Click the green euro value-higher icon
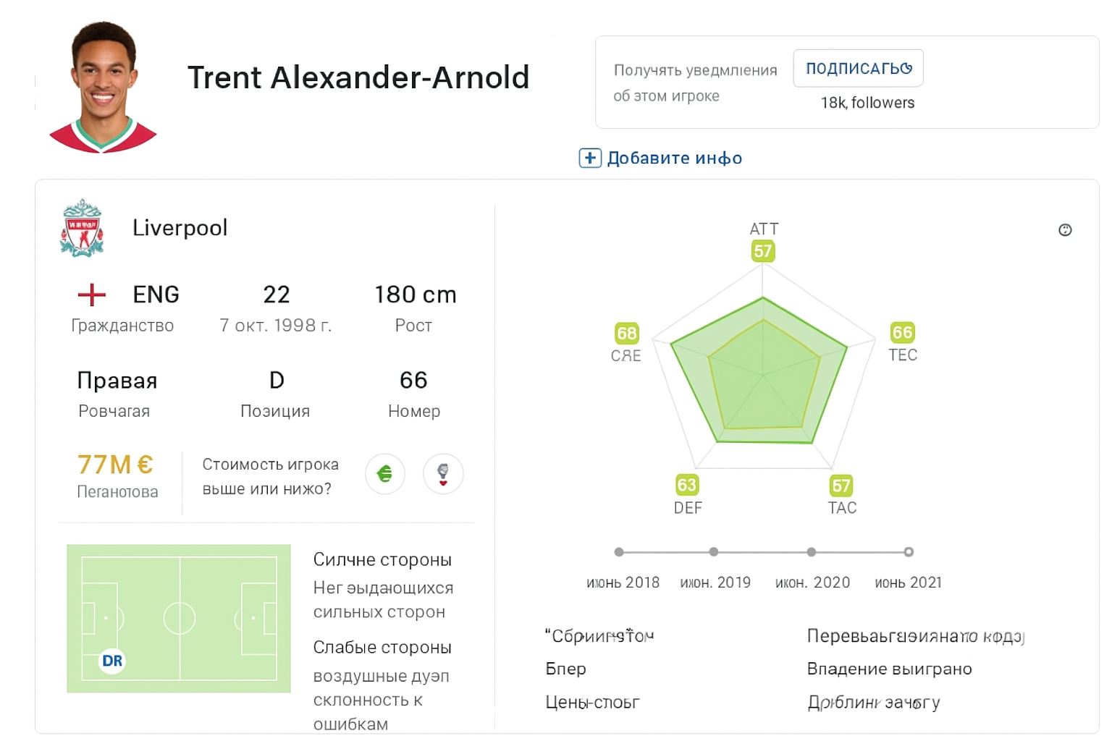 pos(384,474)
